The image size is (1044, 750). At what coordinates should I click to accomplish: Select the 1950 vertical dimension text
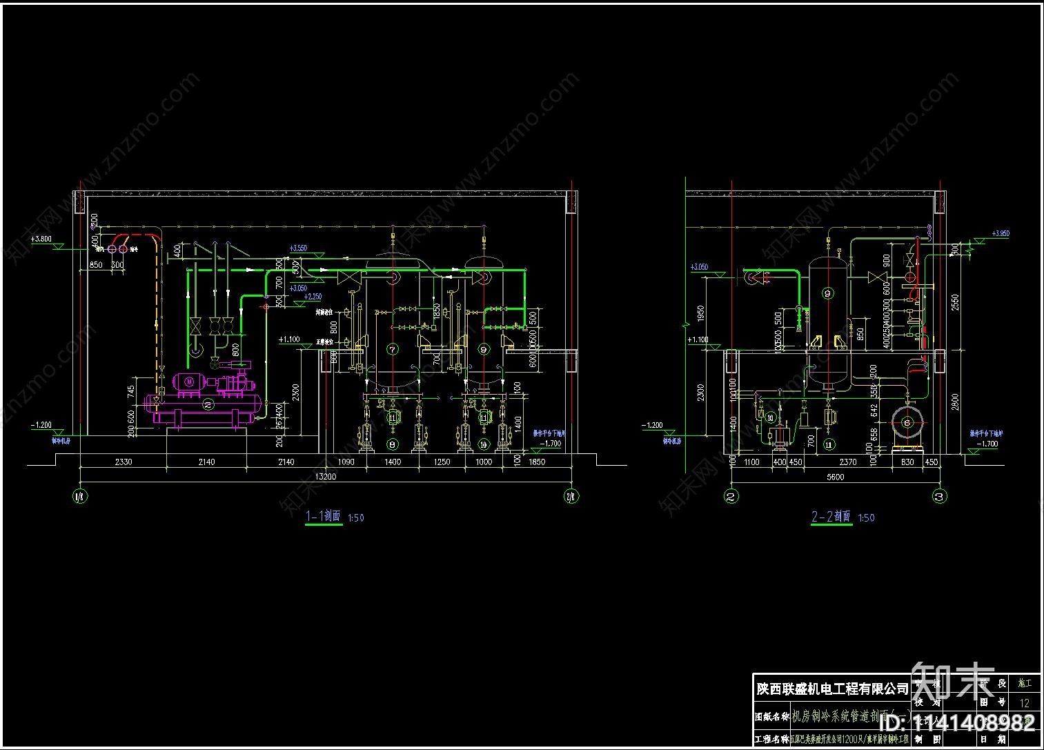pyautogui.click(x=700, y=315)
